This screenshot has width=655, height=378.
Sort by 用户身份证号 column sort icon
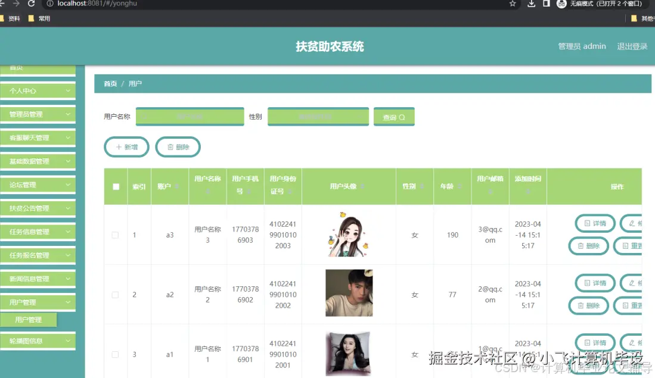click(290, 191)
